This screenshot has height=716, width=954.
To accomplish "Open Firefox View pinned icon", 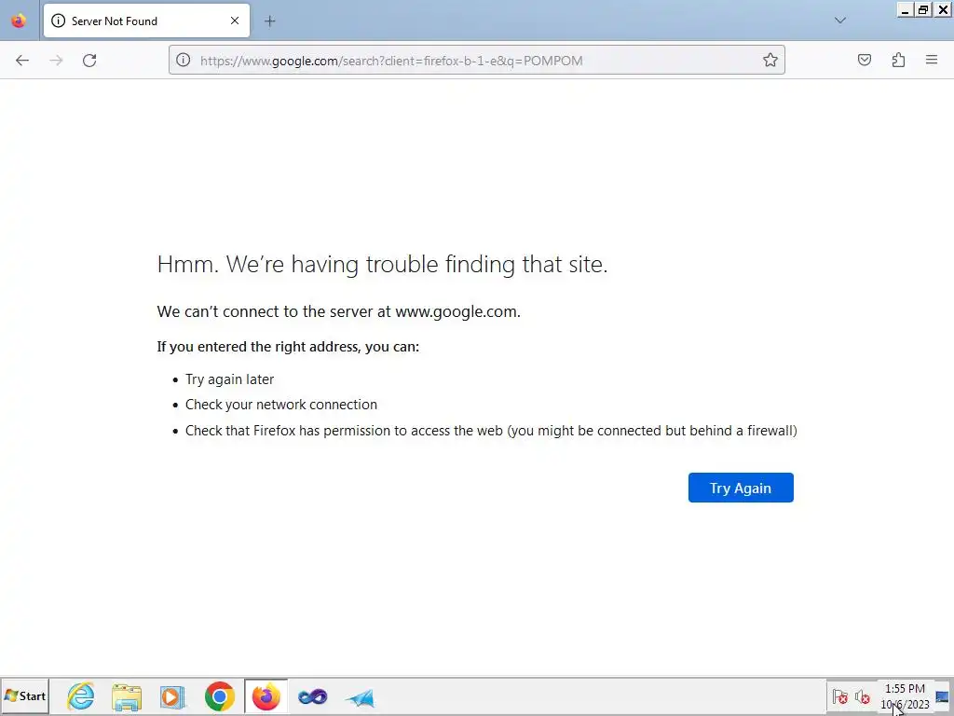I will [19, 21].
